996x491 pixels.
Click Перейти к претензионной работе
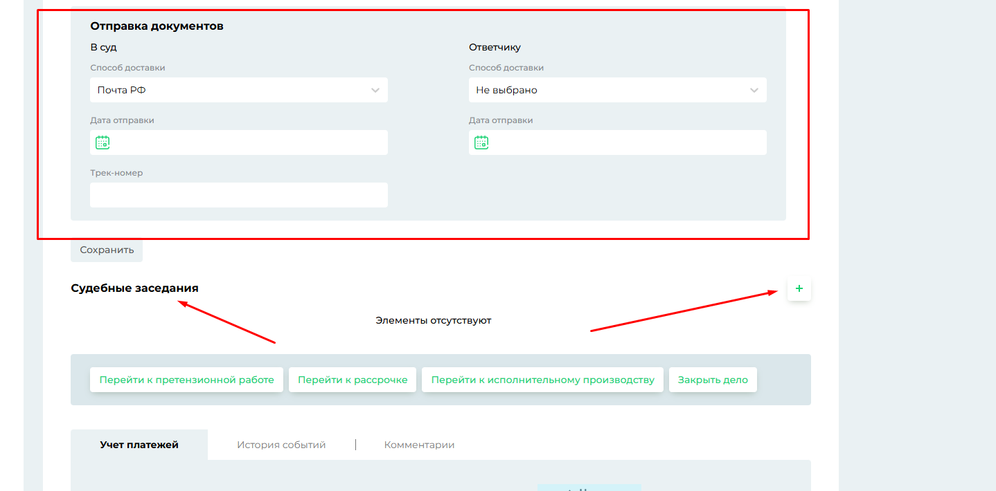tap(186, 380)
